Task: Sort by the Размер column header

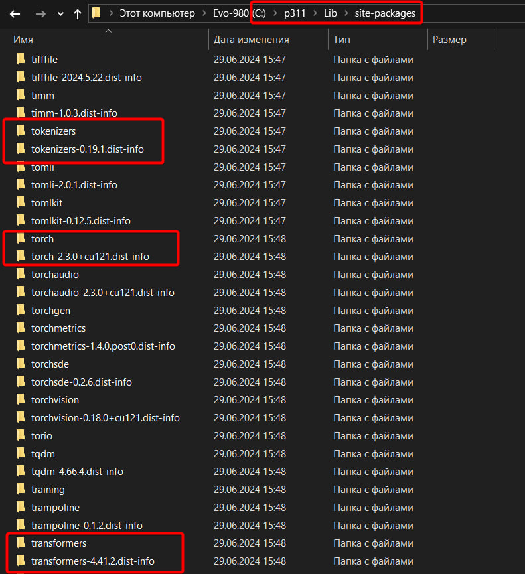Action: point(449,40)
